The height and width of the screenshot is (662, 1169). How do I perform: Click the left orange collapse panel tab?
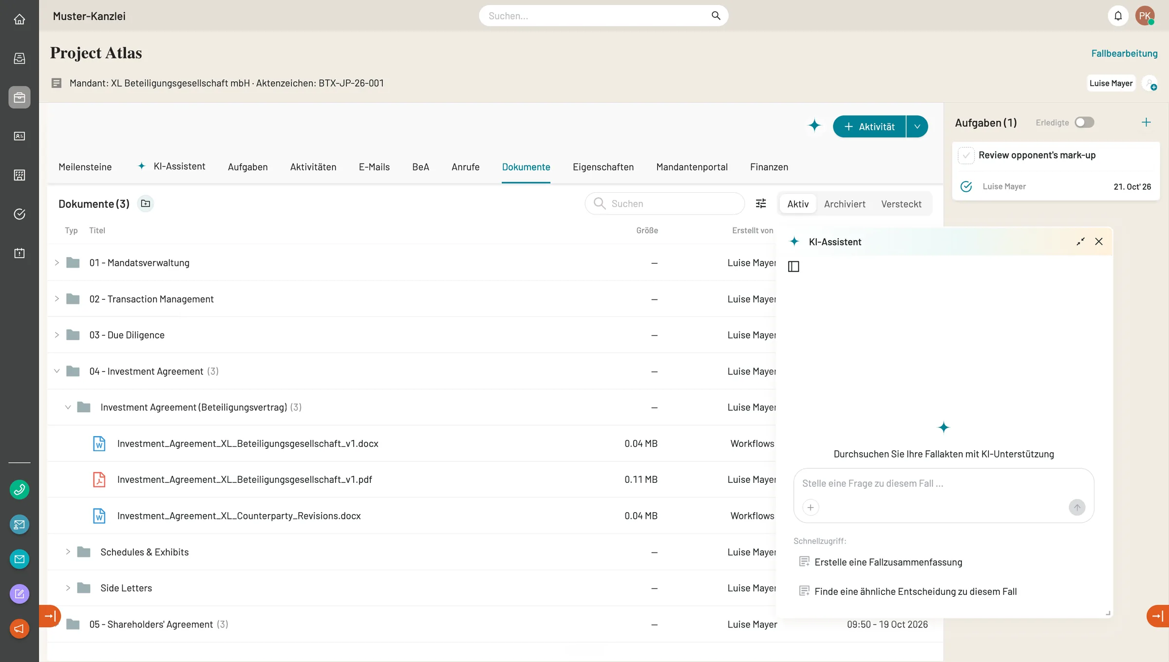click(x=50, y=616)
